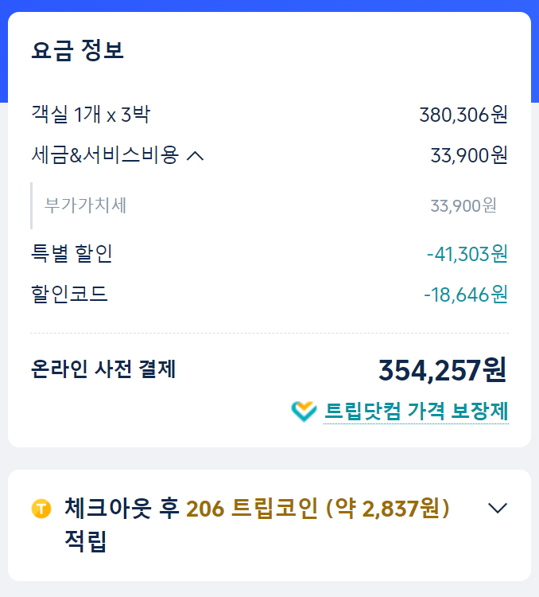Click the 요금 정보 heading
This screenshot has height=597, width=539.
tap(78, 50)
